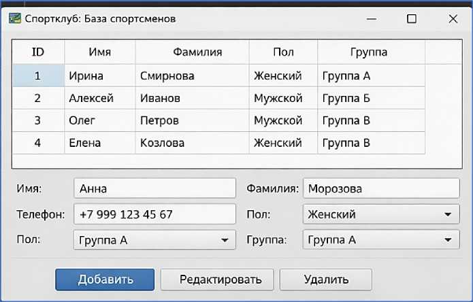Focus the Телефон input field
Viewport: 473px width, 302px height.
coord(154,214)
